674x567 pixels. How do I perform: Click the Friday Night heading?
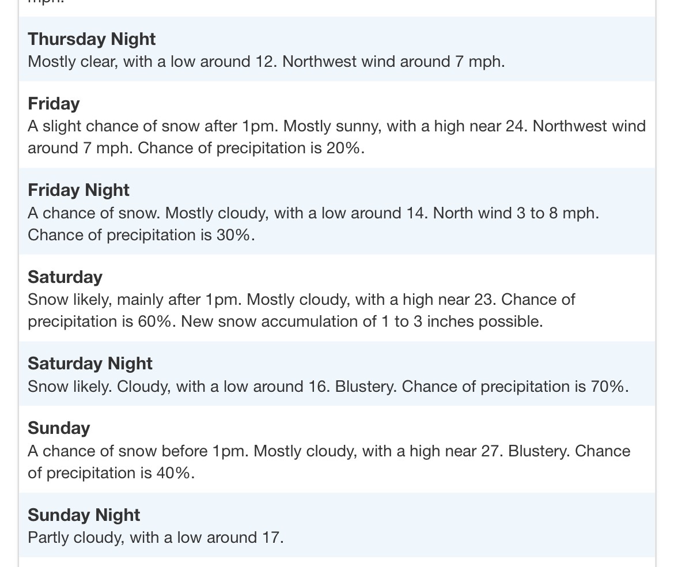tap(78, 190)
